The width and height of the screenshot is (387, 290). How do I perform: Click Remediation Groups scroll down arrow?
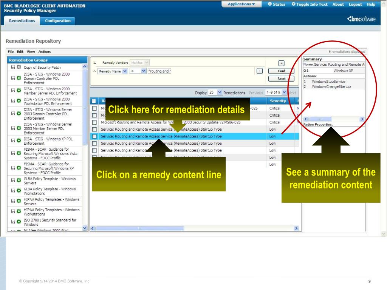[x=85, y=228]
